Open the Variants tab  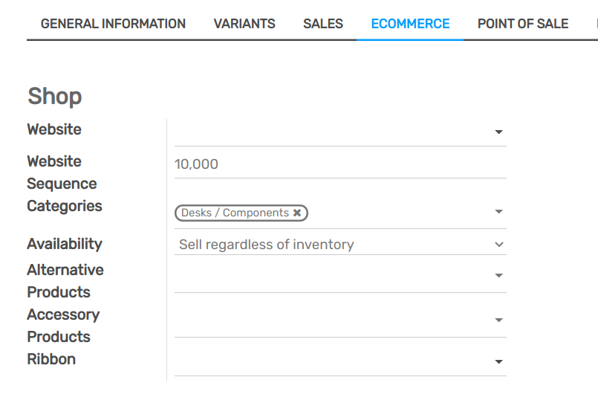244,24
